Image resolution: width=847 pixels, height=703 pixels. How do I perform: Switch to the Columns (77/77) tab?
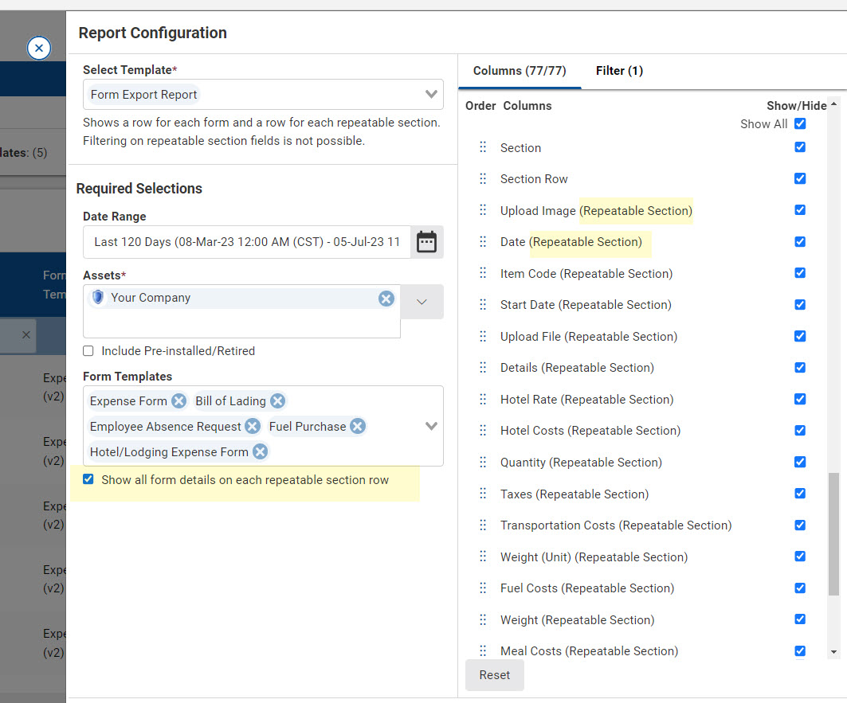(520, 71)
